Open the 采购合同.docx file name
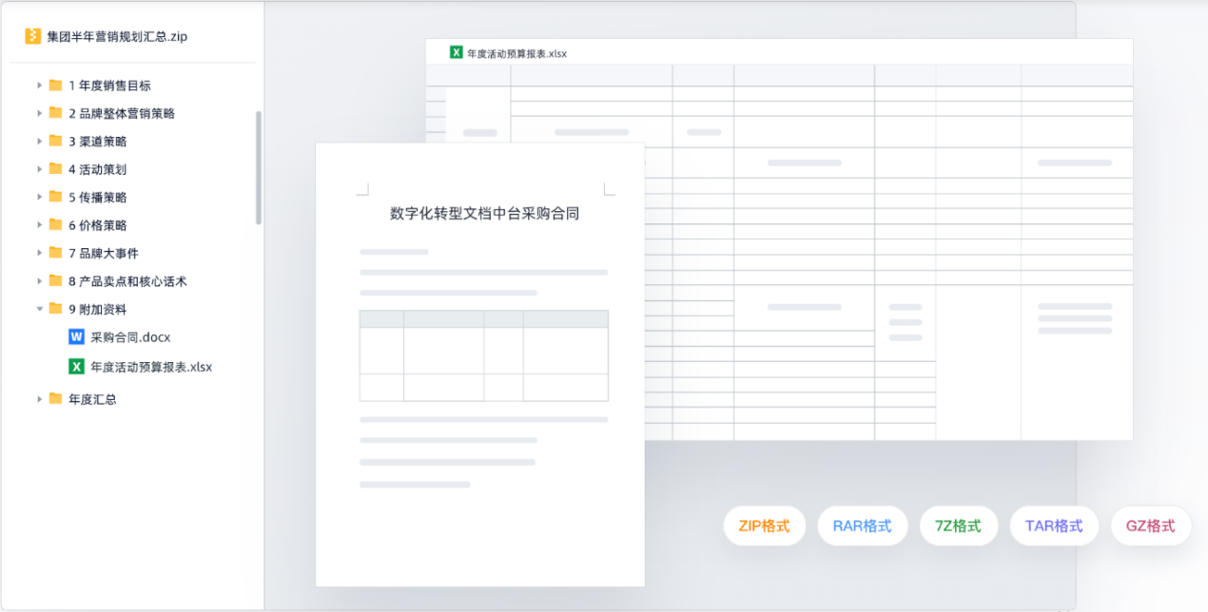This screenshot has width=1208, height=612. click(x=130, y=337)
